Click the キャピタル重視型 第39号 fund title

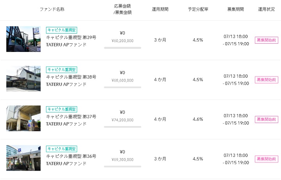tap(71, 38)
